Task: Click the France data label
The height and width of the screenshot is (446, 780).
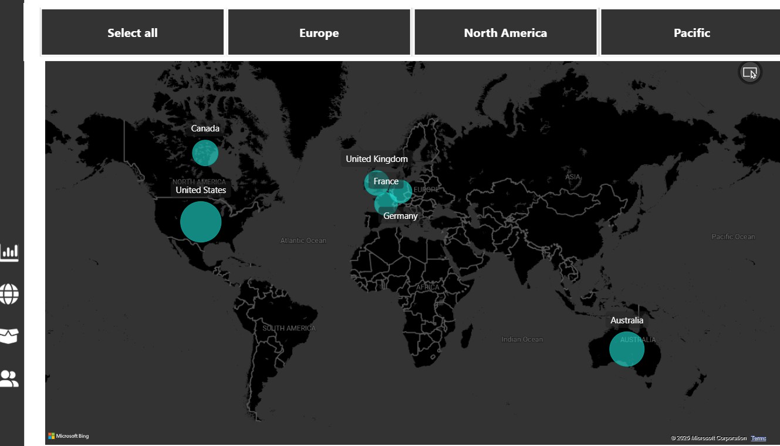Action: [386, 181]
